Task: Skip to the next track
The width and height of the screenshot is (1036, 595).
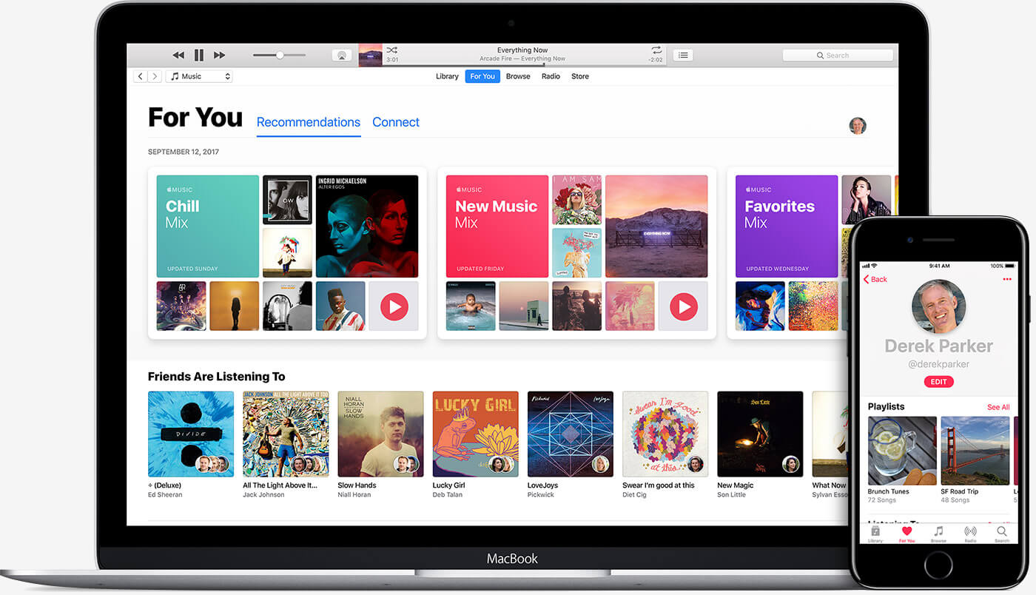Action: pos(219,55)
